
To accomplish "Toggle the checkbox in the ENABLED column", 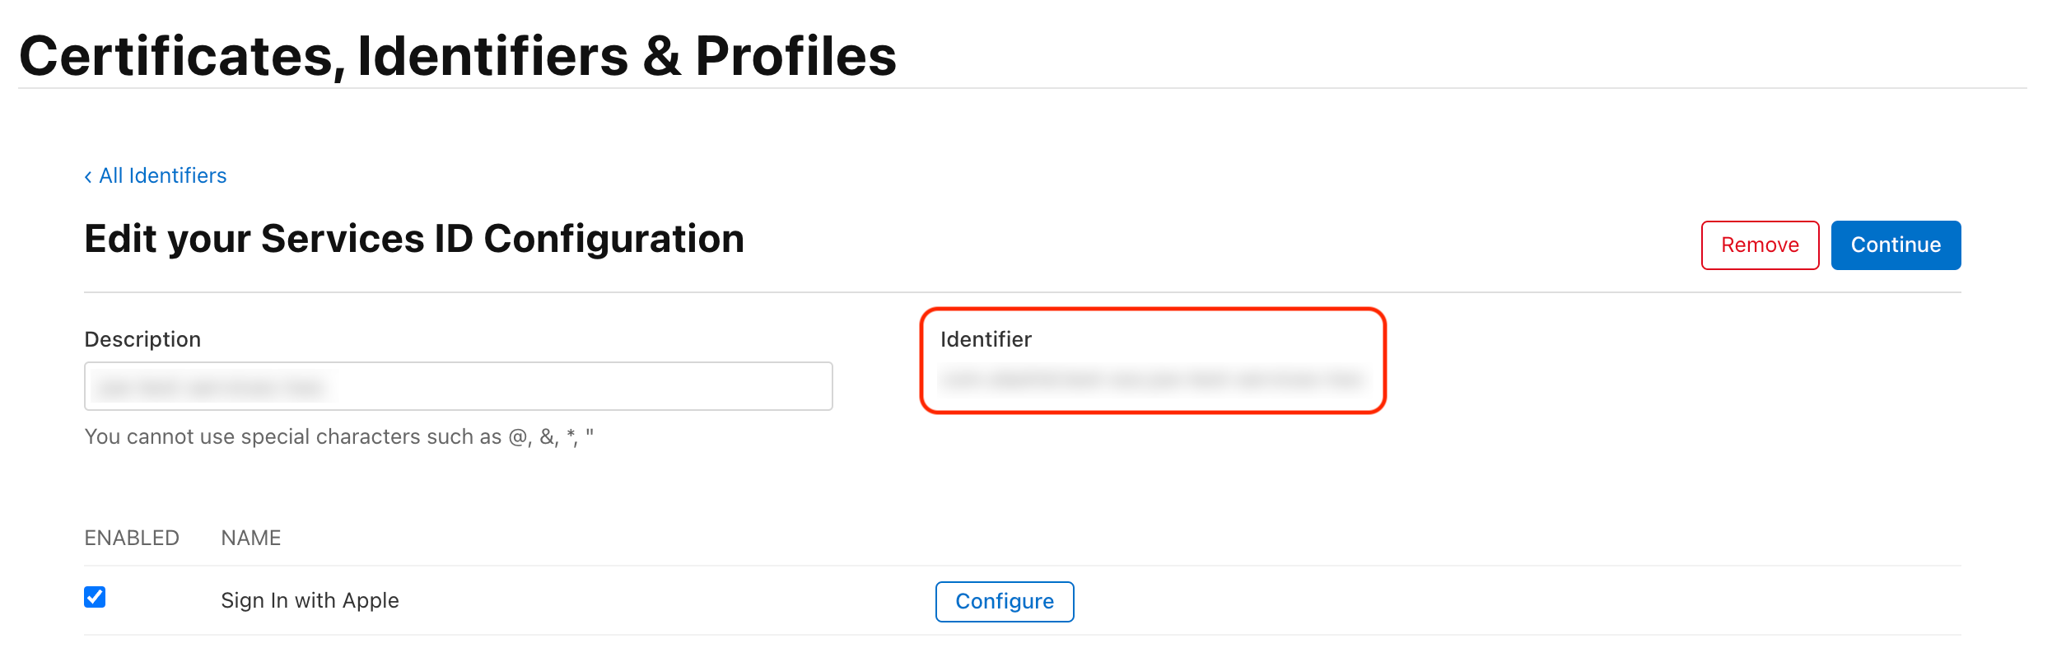I will coord(95,598).
